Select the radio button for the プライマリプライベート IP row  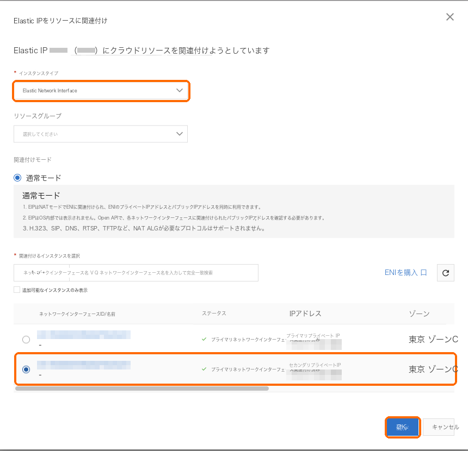click(x=26, y=340)
